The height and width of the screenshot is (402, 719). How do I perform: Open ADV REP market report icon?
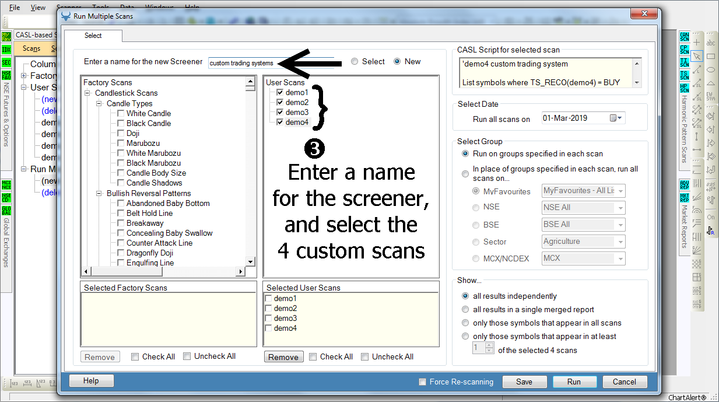point(685,185)
